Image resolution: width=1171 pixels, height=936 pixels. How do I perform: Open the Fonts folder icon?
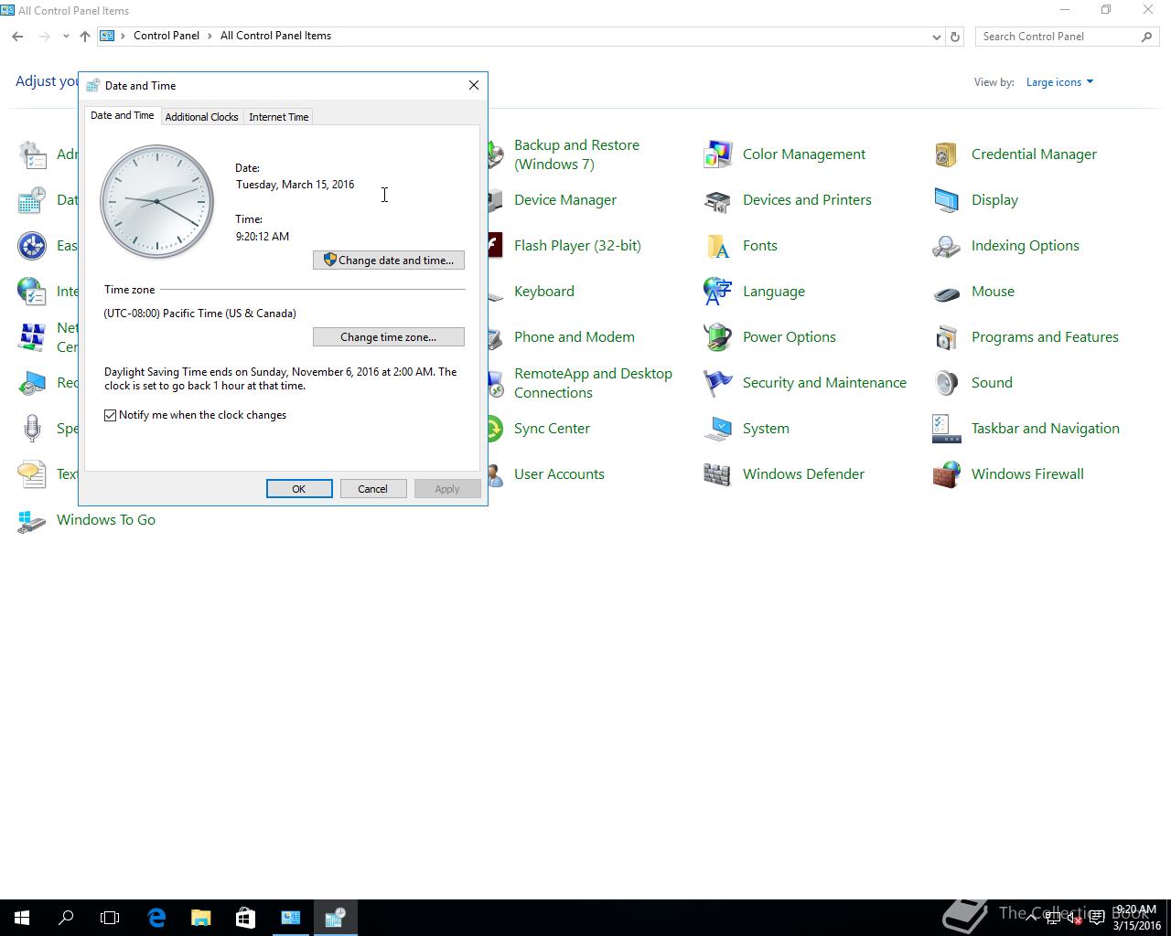click(717, 246)
